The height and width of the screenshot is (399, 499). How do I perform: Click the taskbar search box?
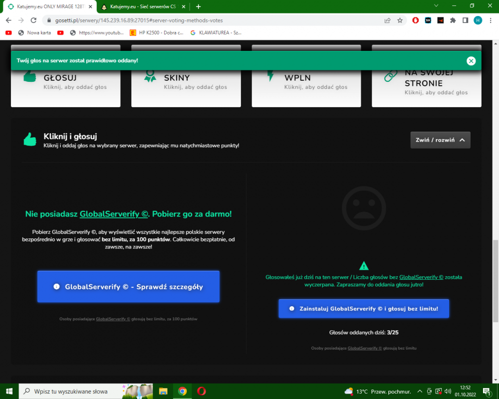86,391
